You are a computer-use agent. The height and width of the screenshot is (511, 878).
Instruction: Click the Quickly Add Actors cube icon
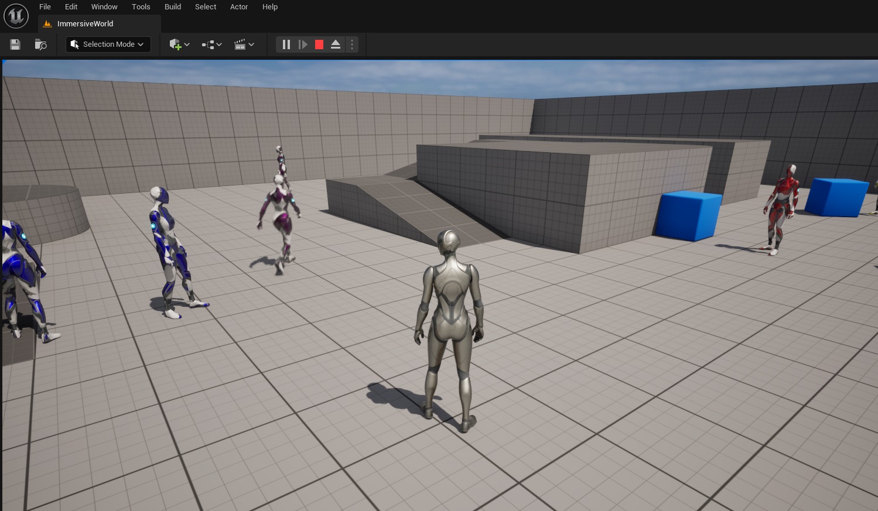(175, 44)
